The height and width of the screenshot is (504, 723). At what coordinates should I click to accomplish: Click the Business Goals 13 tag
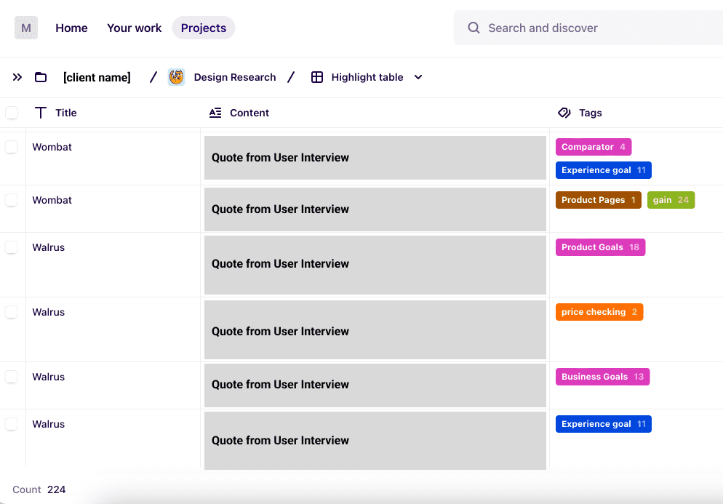(x=603, y=377)
